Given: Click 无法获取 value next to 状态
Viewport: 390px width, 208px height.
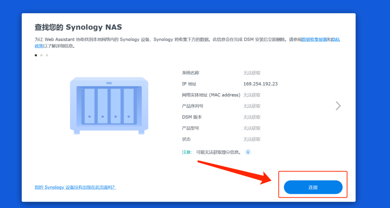Looking at the screenshot, I should [x=252, y=139].
